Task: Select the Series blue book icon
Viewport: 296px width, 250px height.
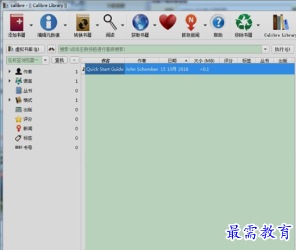Action: pos(19,91)
